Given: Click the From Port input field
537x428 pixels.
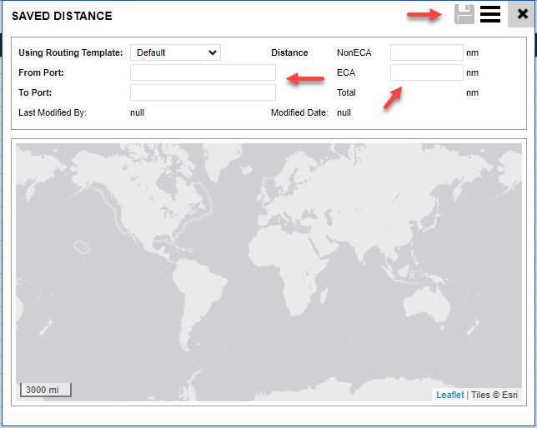Looking at the screenshot, I should click(203, 72).
